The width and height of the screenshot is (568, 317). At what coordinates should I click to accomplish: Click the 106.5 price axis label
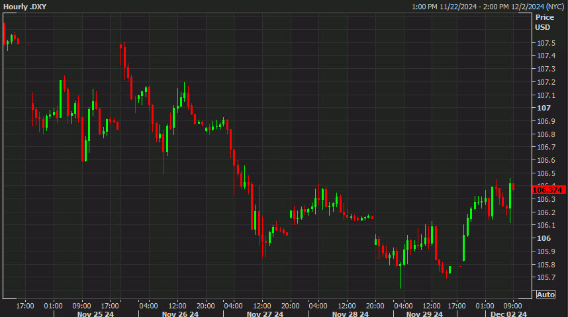(x=546, y=173)
